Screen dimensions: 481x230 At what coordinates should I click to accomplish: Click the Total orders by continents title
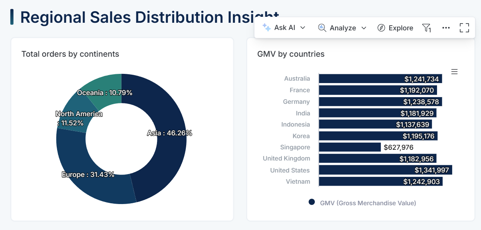(x=70, y=54)
